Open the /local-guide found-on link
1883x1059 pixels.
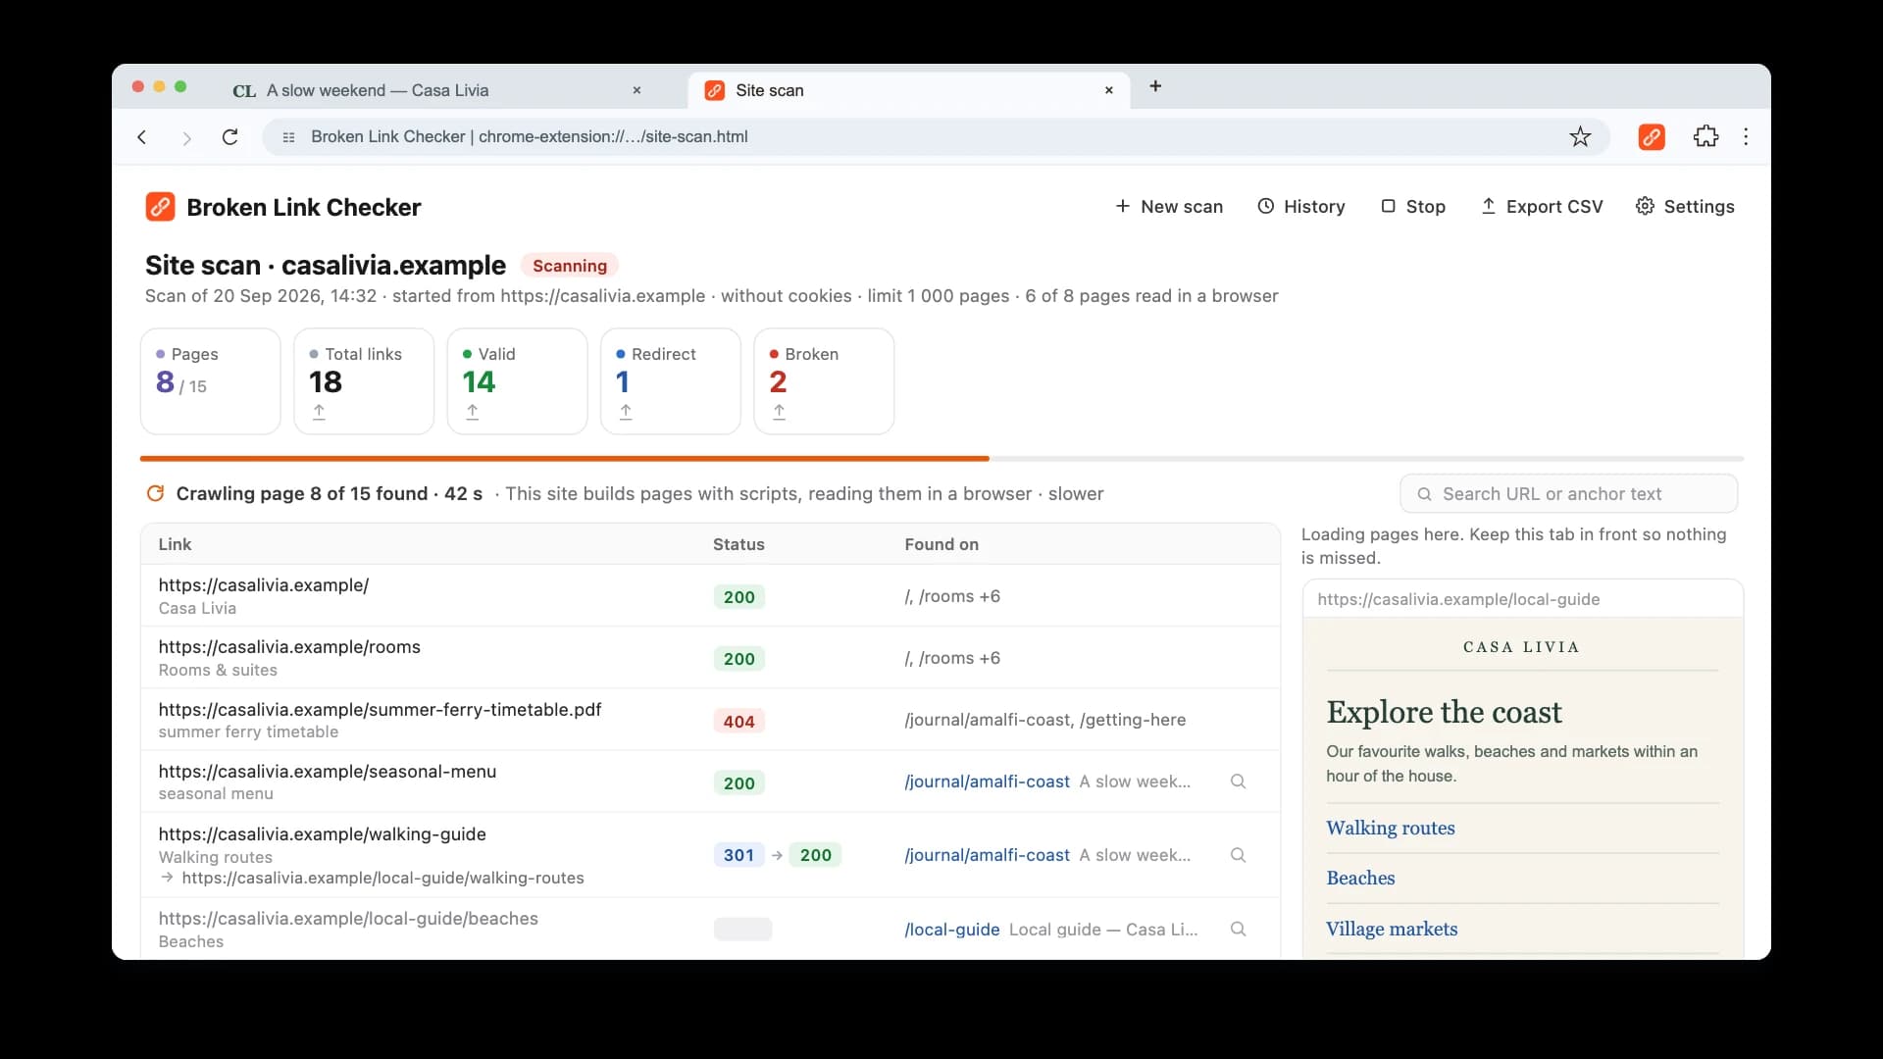(x=951, y=930)
